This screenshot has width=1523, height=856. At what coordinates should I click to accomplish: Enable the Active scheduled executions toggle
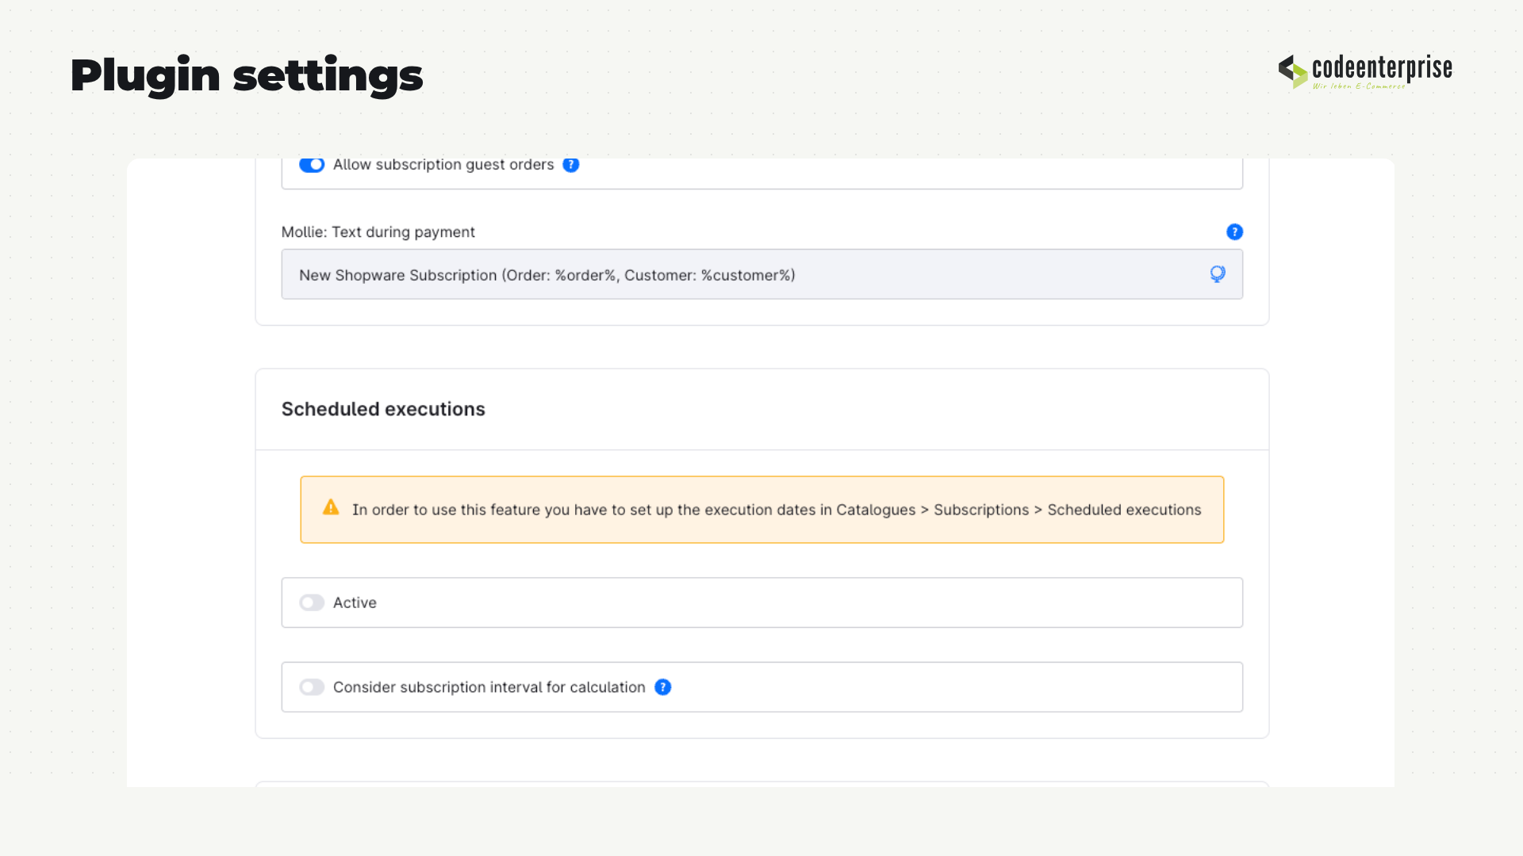[312, 603]
